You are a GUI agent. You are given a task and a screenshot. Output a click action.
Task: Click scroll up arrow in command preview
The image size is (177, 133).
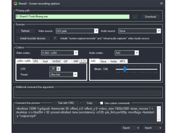tap(159, 108)
